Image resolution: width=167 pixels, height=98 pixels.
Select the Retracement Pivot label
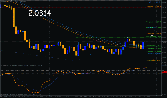click(154, 49)
